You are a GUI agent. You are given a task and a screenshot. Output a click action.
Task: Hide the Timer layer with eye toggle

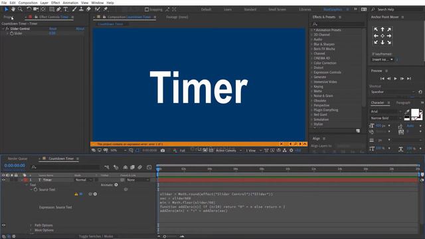(3, 180)
